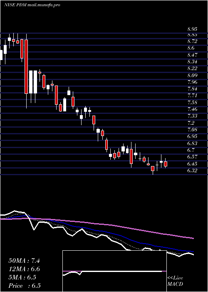This screenshot has width=208, height=292.
Task: Click inside the MACD inset panel
Action: tap(114, 271)
